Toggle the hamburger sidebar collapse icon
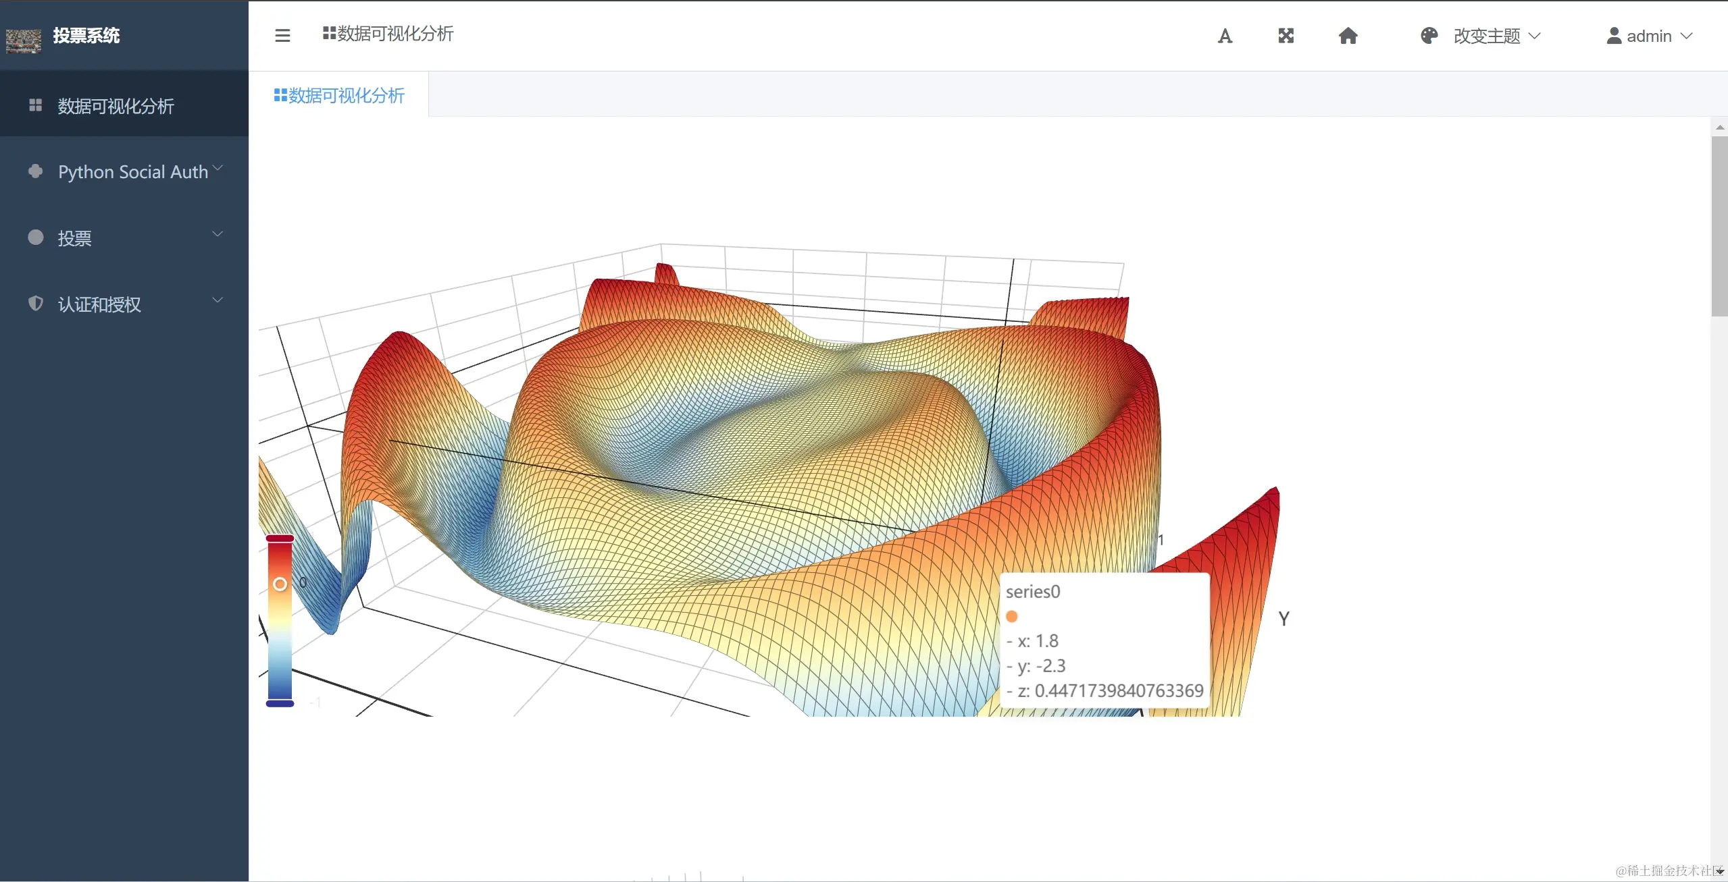Image resolution: width=1728 pixels, height=882 pixels. (282, 36)
